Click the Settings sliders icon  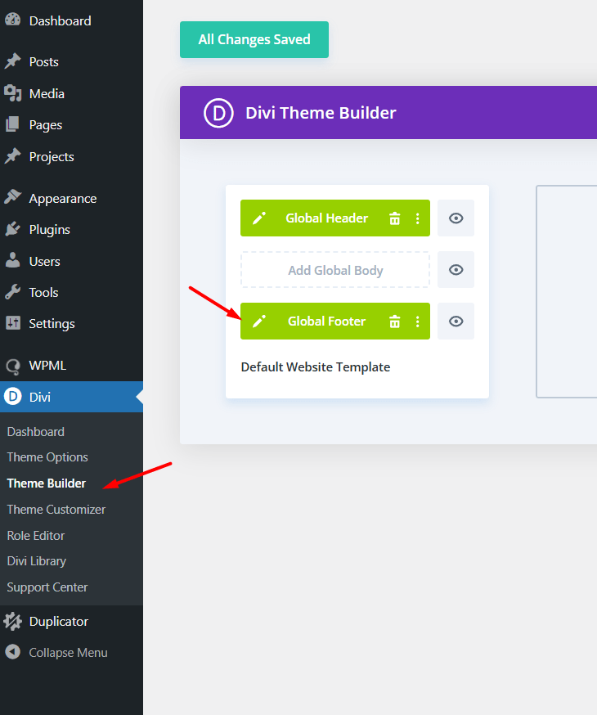pos(13,323)
